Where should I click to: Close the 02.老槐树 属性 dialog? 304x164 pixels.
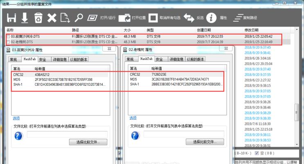[226, 48]
